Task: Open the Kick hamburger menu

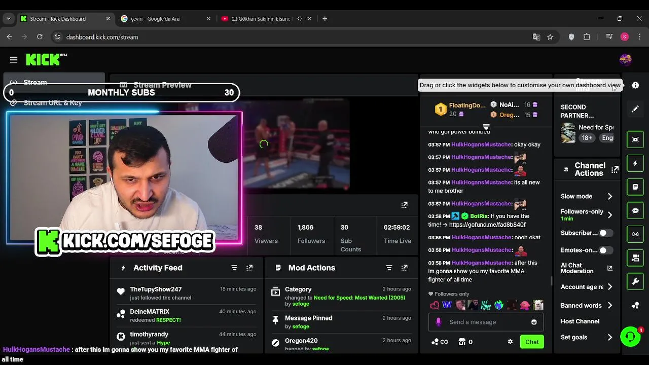Action: [x=14, y=60]
